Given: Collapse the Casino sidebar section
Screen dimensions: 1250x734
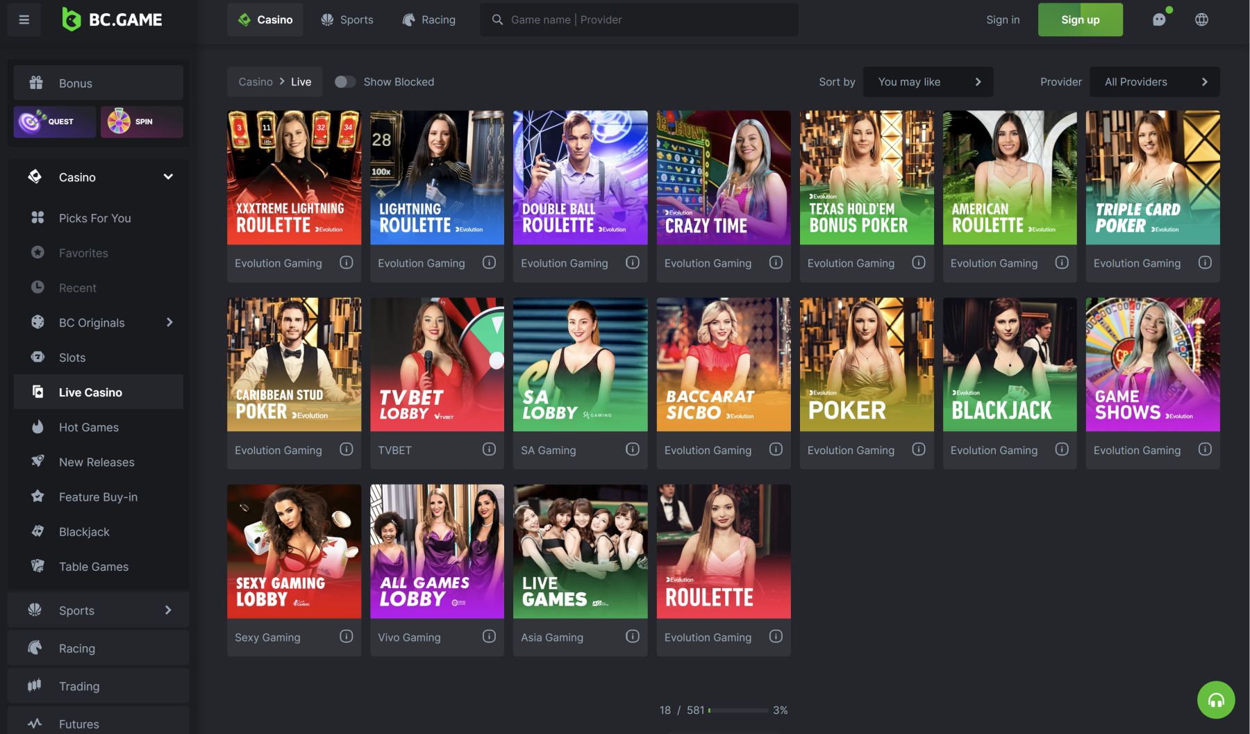Looking at the screenshot, I should [168, 177].
